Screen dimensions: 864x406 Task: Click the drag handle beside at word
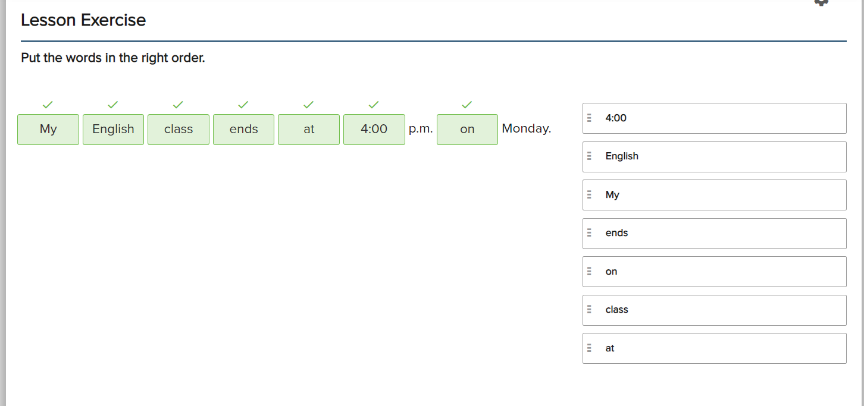click(589, 348)
